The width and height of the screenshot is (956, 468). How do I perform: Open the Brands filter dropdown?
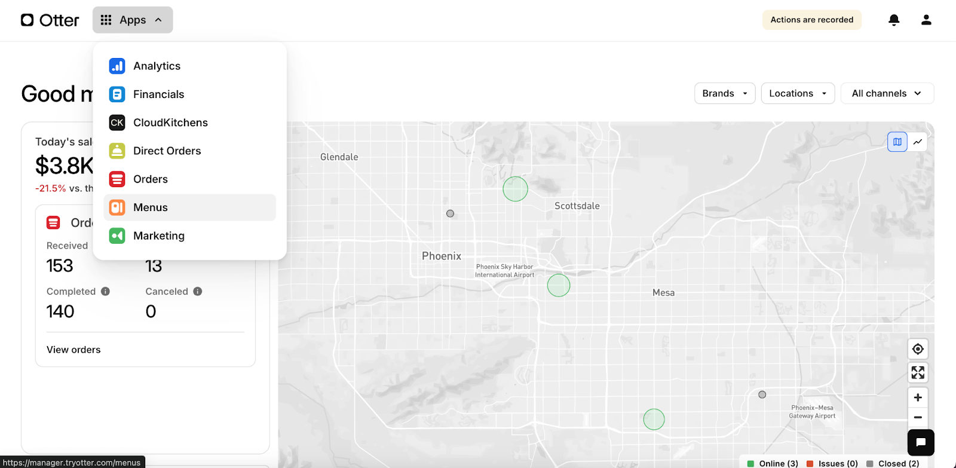[725, 93]
